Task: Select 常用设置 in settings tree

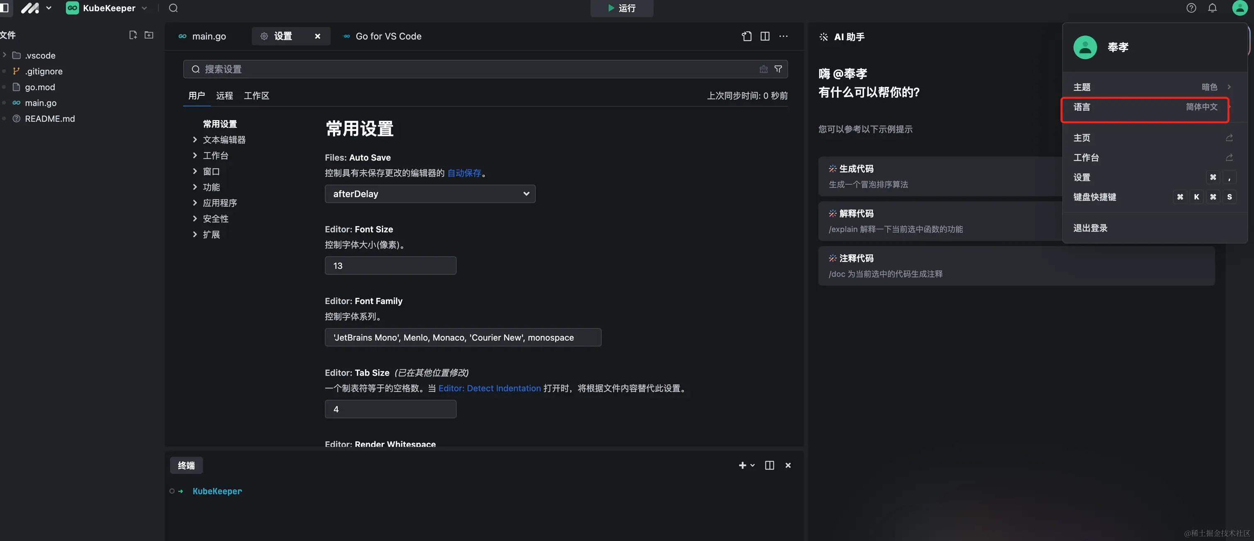Action: pyautogui.click(x=220, y=124)
